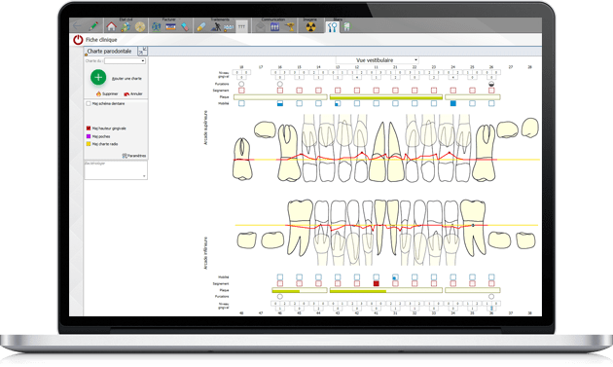Click the Charte parodontale panel expand icon
Screen dimensions: 613x367
pyautogui.click(x=143, y=51)
